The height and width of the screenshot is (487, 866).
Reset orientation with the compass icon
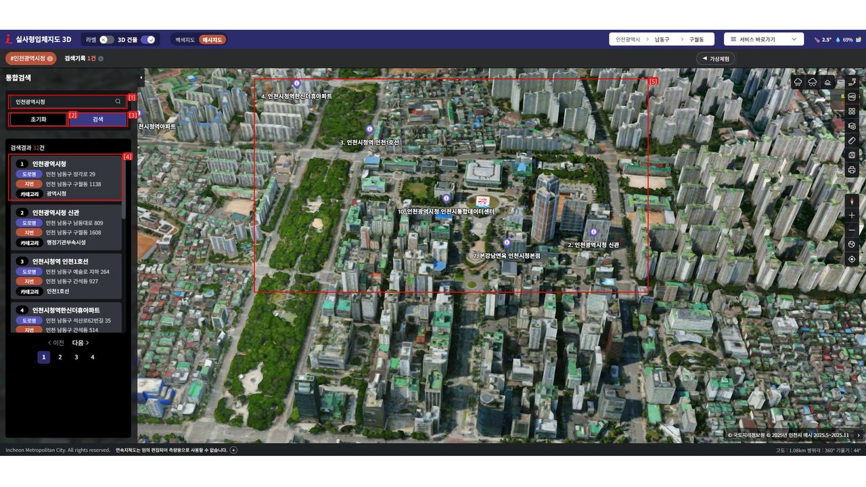852,200
